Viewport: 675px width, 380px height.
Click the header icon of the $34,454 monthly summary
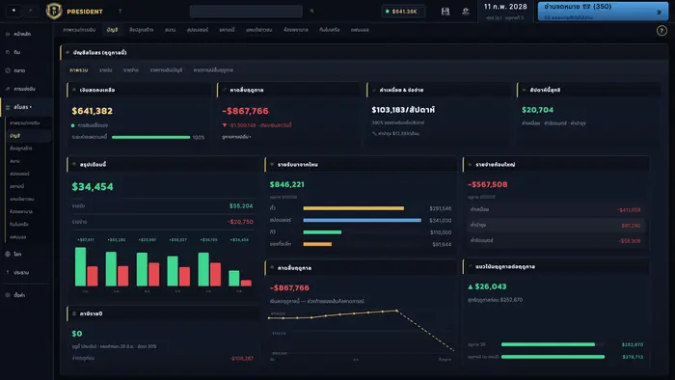click(x=74, y=164)
